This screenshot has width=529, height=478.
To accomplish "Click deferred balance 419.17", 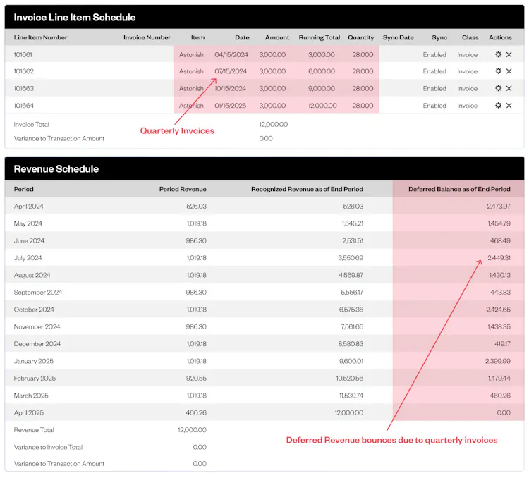I will 502,344.
